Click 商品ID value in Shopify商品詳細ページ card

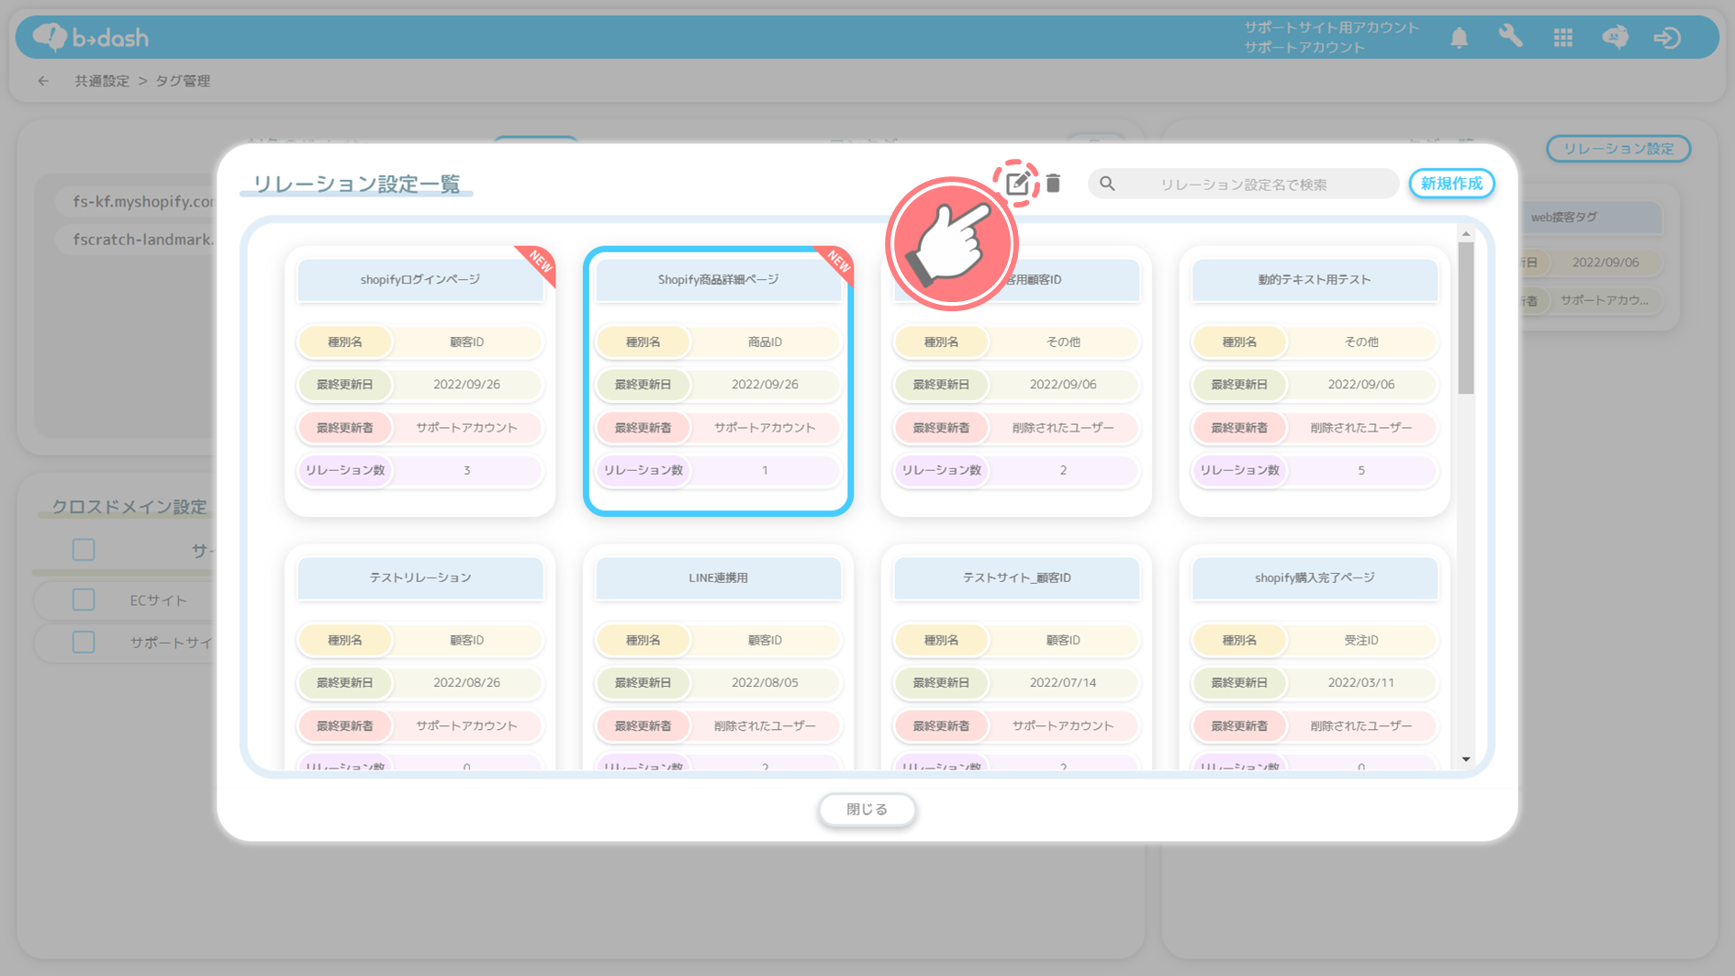[x=765, y=342]
